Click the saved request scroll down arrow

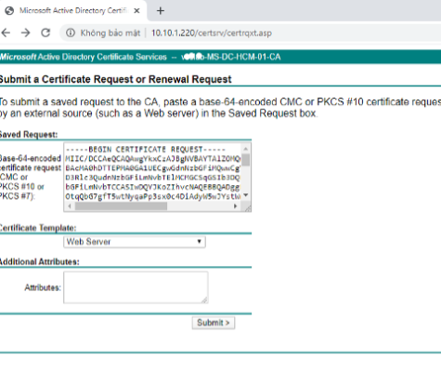(246, 195)
